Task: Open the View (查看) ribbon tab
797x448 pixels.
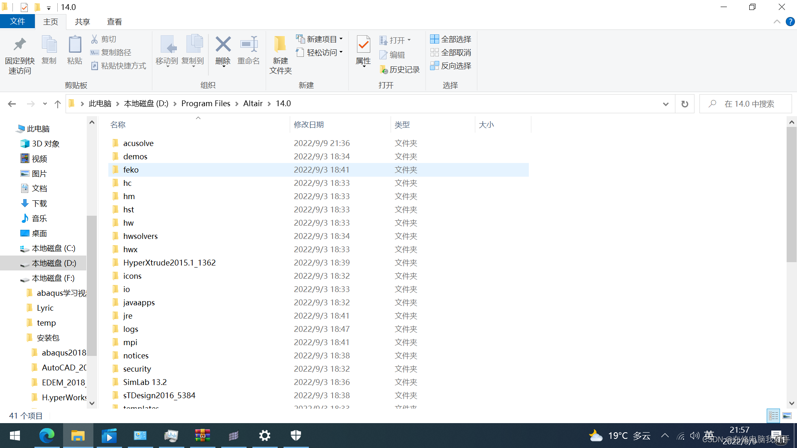Action: click(114, 22)
